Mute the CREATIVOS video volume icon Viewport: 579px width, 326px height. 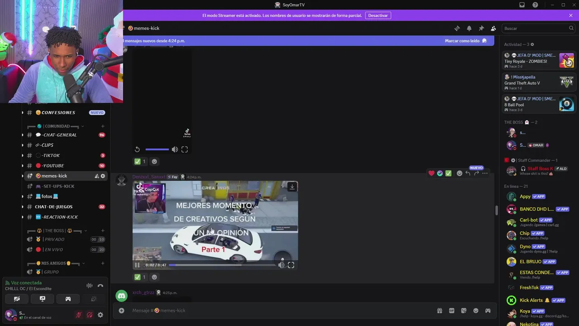(x=281, y=265)
